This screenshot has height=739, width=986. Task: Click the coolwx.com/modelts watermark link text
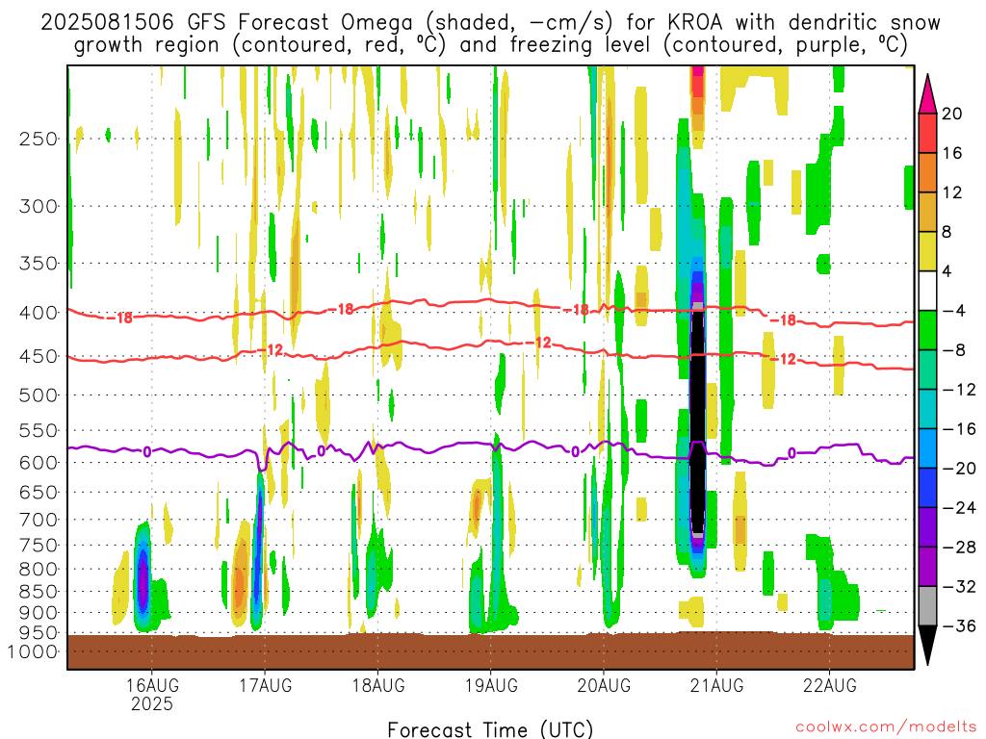click(886, 726)
